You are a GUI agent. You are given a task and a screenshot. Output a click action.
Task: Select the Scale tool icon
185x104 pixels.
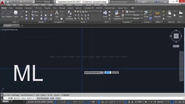41,18
